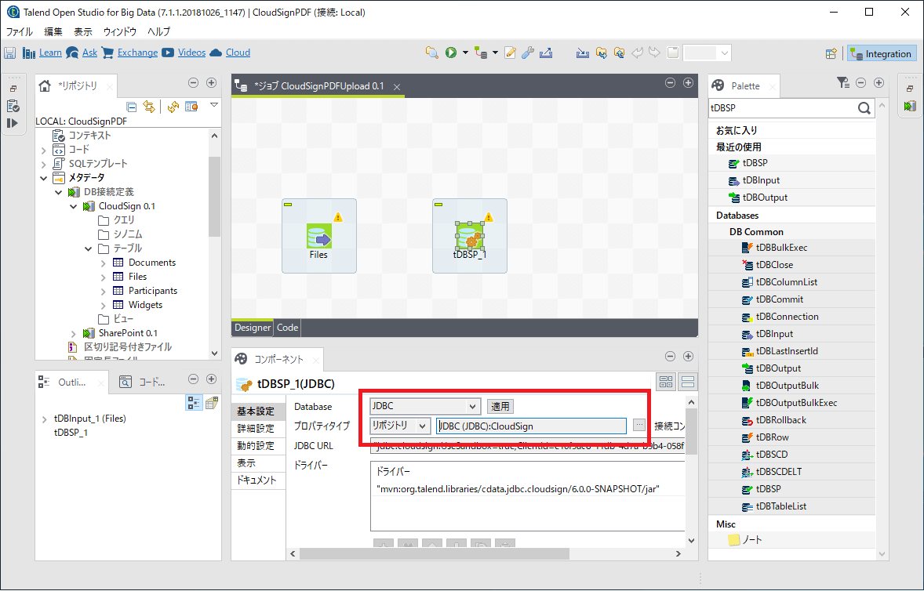This screenshot has height=591, width=924.
Task: Select tDBOutputBulk in the palette
Action: [788, 386]
